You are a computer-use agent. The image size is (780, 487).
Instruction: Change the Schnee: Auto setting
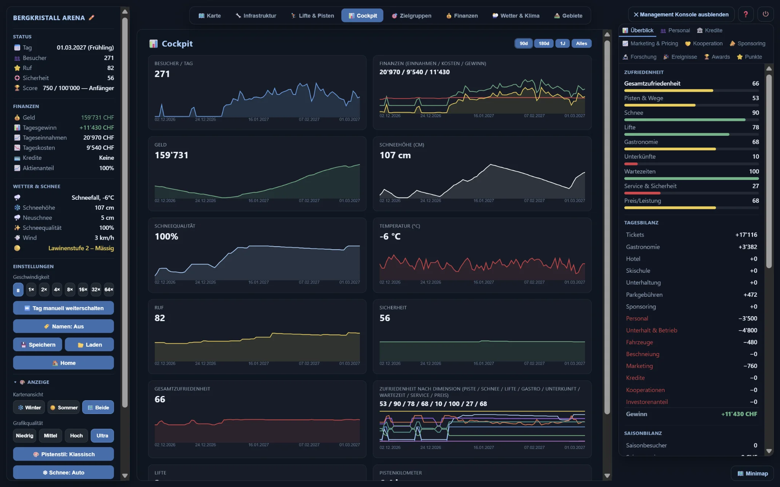[x=63, y=473]
